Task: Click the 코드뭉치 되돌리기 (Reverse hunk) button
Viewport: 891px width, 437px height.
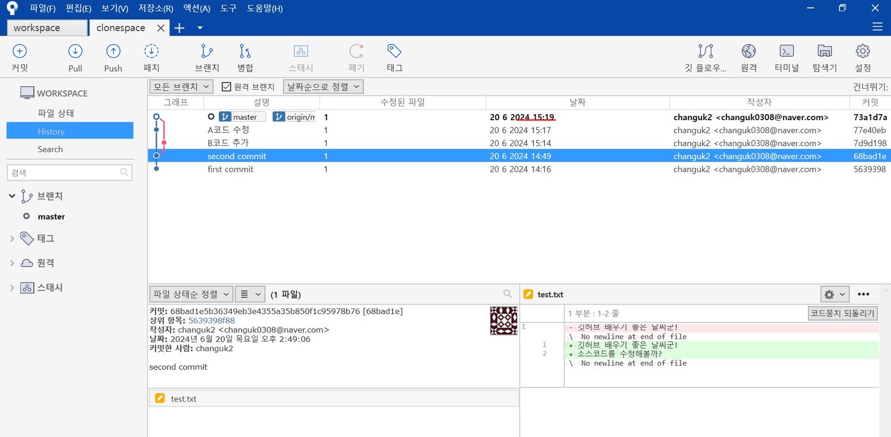Action: click(843, 313)
